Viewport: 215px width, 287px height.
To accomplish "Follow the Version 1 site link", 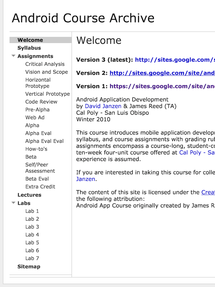I will pyautogui.click(x=162, y=86).
